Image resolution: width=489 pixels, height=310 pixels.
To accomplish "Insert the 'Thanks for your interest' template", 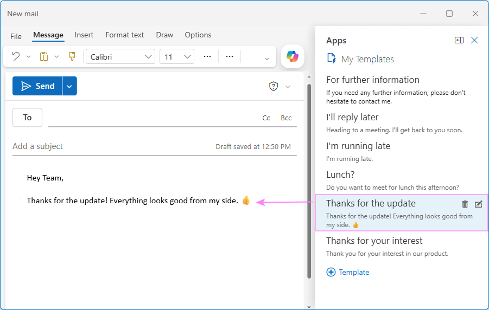I will pyautogui.click(x=402, y=247).
